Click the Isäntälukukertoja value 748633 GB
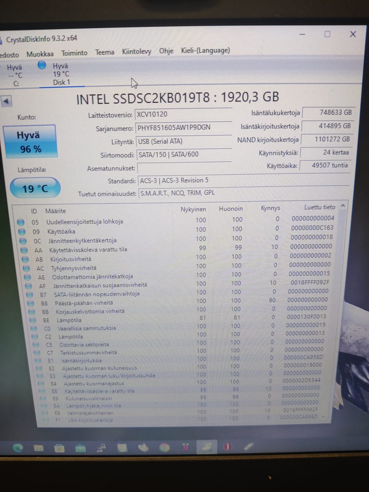This screenshot has width=369, height=492. [x=329, y=112]
